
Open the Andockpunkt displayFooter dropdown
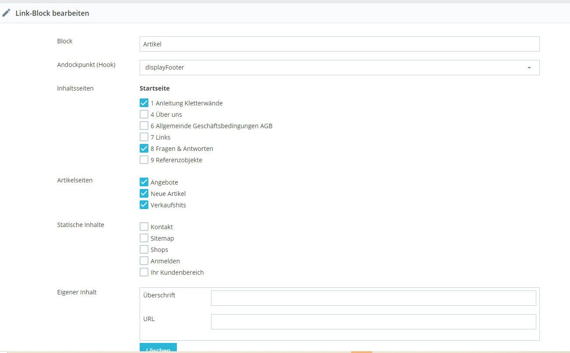339,67
